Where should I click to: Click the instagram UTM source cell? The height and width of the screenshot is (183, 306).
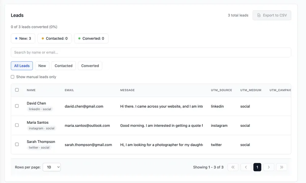click(219, 126)
